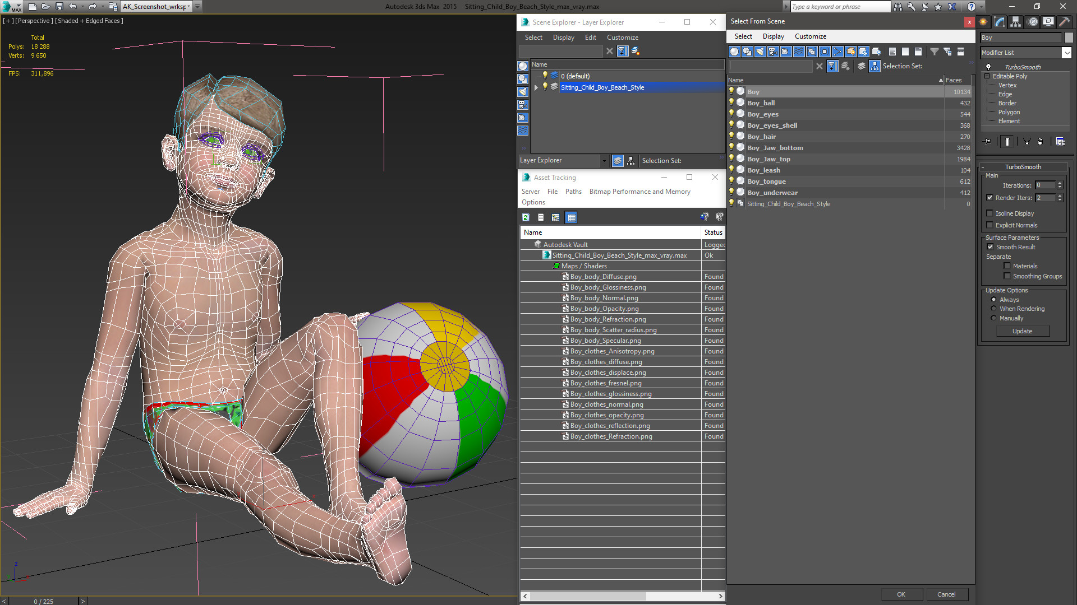Open the Modifier List dropdown

(x=1066, y=53)
